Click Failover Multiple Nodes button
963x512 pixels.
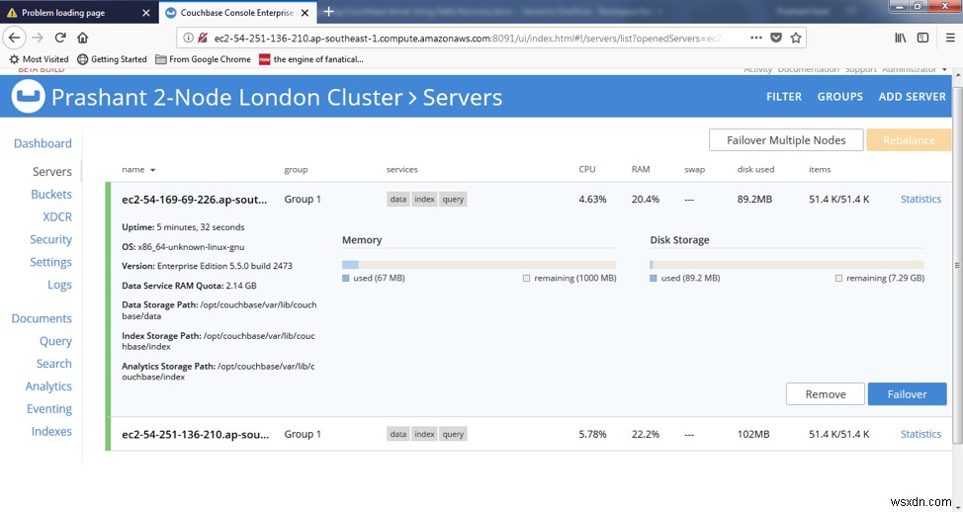click(x=786, y=140)
